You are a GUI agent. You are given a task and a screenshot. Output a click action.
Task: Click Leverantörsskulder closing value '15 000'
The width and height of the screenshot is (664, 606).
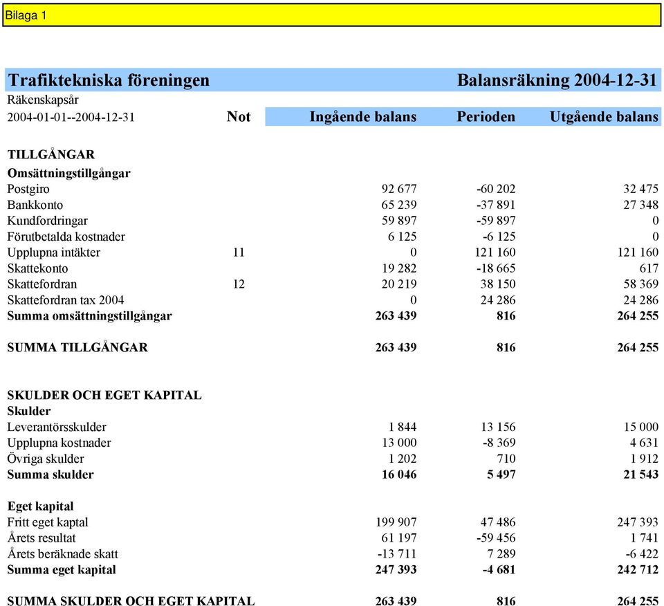click(x=641, y=427)
